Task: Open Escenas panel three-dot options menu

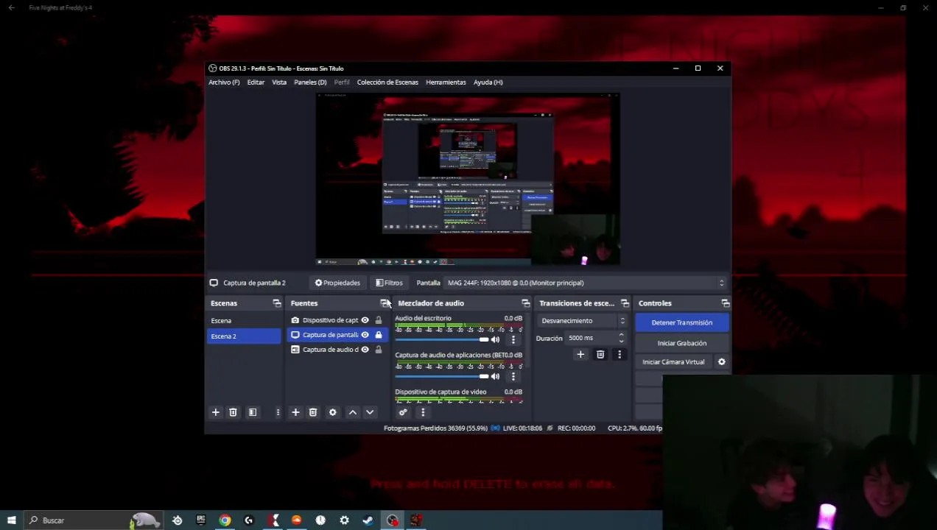Action: tap(278, 412)
